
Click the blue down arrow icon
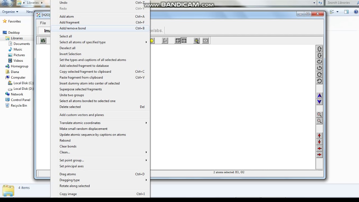319,102
